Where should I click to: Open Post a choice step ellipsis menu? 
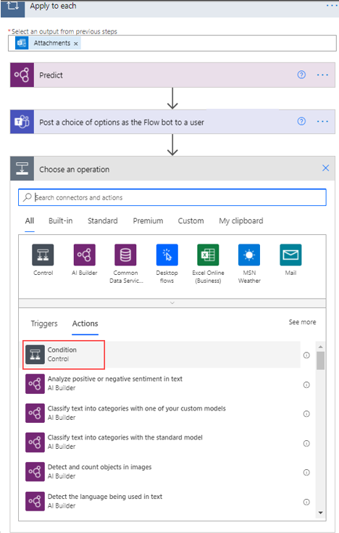tap(322, 121)
